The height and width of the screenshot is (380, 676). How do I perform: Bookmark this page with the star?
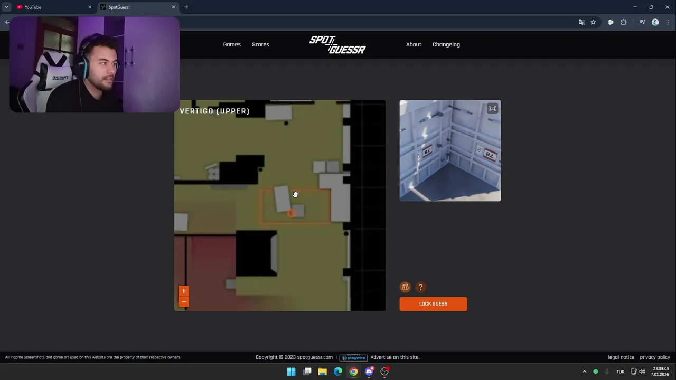point(593,22)
